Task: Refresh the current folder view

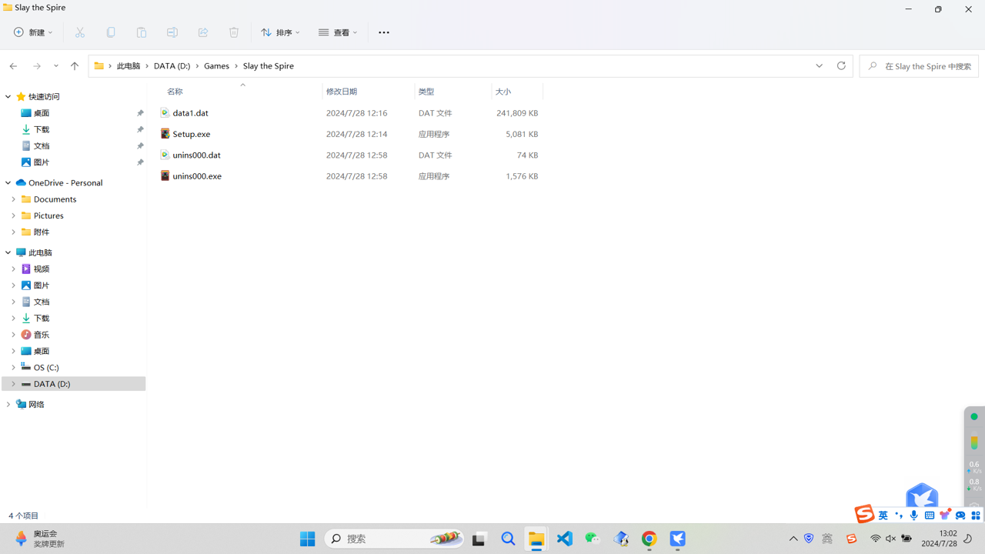Action: click(841, 66)
